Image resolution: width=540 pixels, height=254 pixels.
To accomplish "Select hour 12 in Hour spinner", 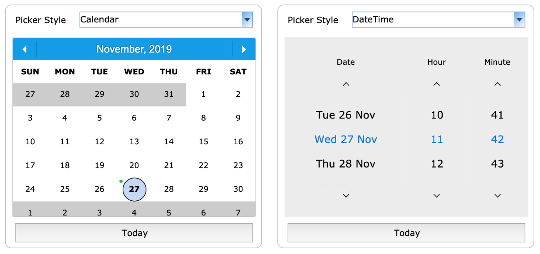I will click(437, 164).
